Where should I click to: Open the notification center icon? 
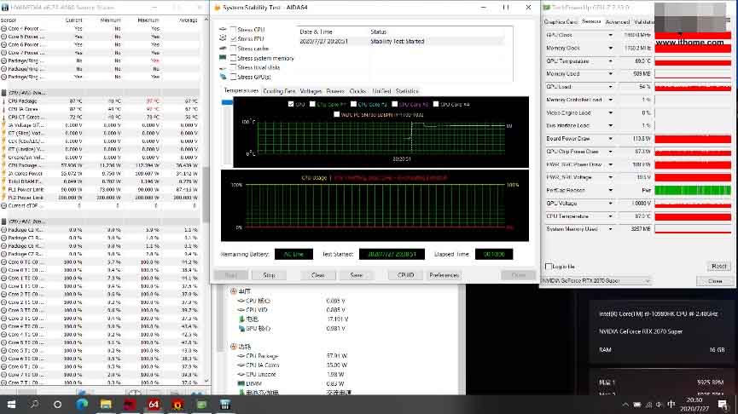tap(723, 405)
